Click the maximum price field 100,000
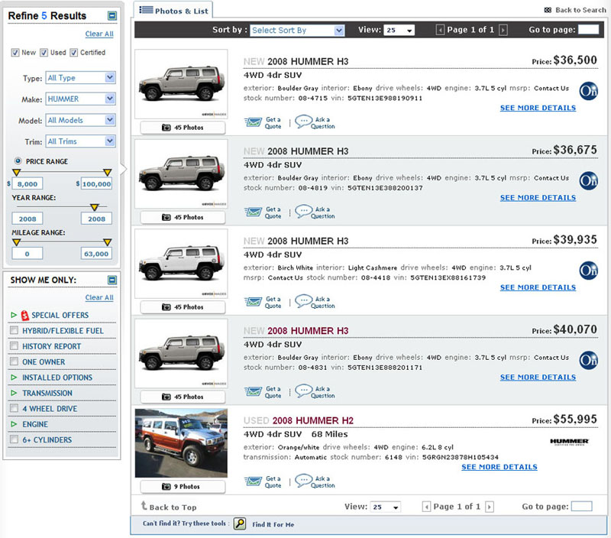The image size is (611, 538). [96, 183]
